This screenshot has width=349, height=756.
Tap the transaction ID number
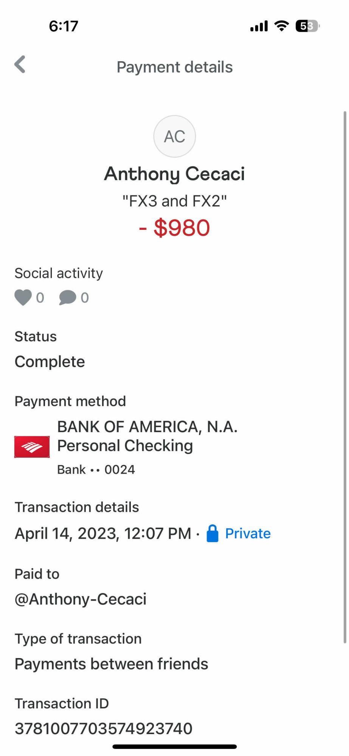point(104,728)
